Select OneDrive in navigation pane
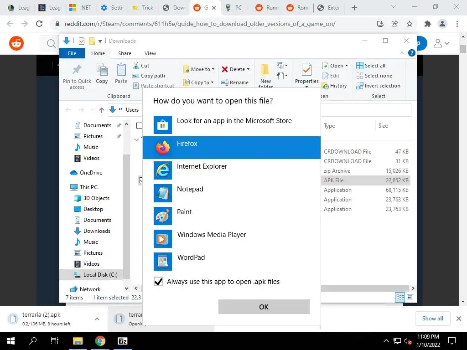 86,173
